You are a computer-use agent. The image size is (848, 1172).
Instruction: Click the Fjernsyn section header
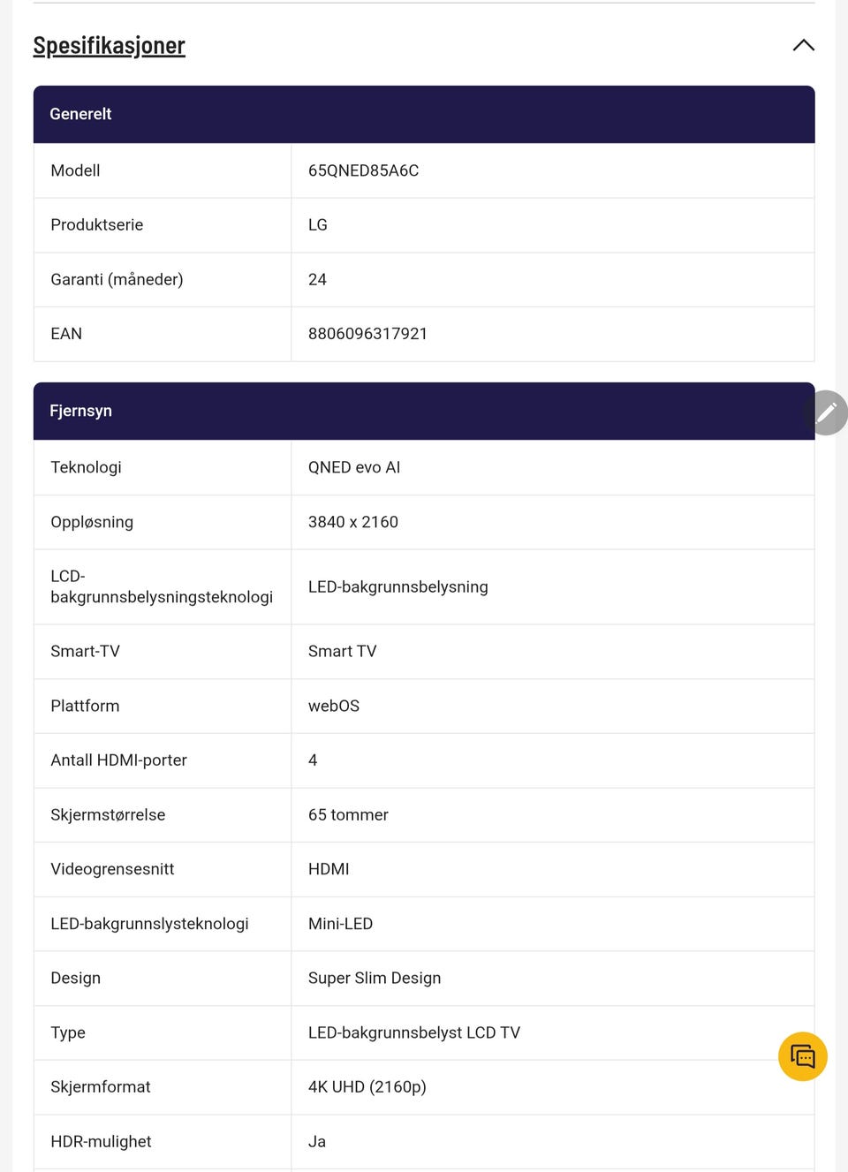pyautogui.click(x=80, y=411)
